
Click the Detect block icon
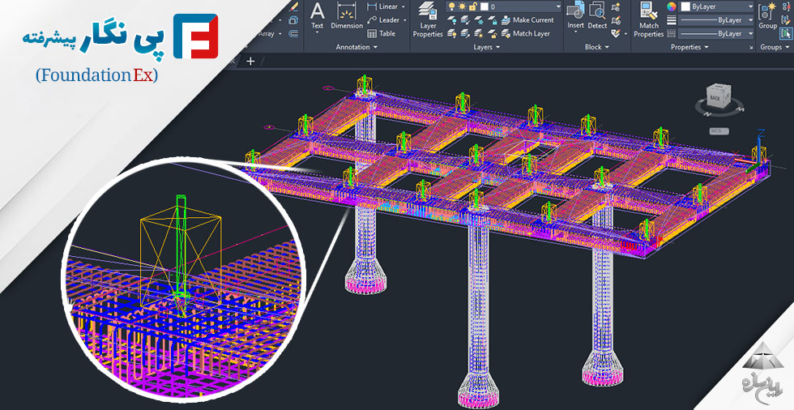(x=597, y=16)
